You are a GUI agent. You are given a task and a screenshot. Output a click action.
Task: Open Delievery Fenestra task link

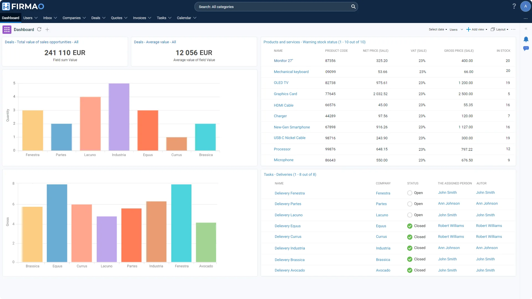coord(290,193)
